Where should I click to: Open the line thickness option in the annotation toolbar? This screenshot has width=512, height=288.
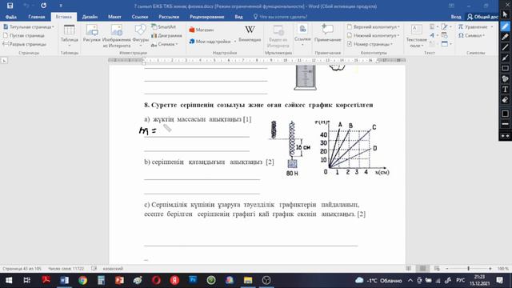tap(505, 124)
